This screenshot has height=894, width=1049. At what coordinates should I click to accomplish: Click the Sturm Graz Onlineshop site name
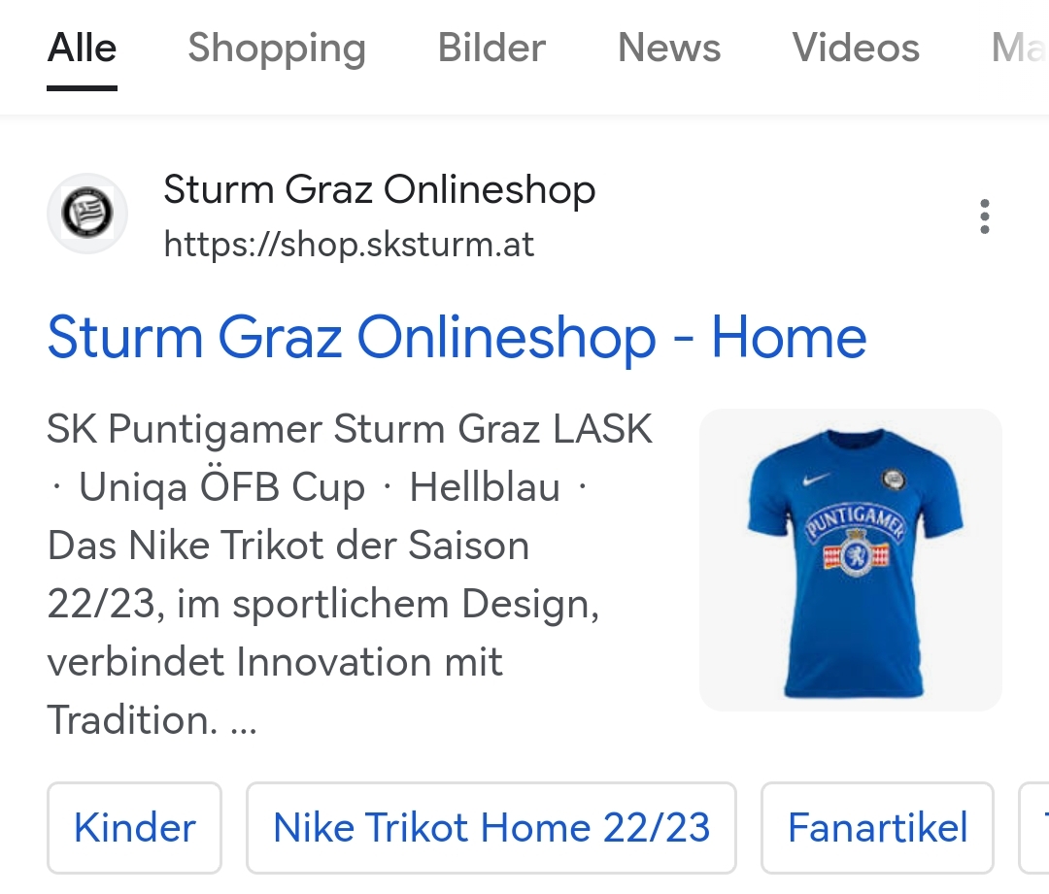[x=380, y=189]
